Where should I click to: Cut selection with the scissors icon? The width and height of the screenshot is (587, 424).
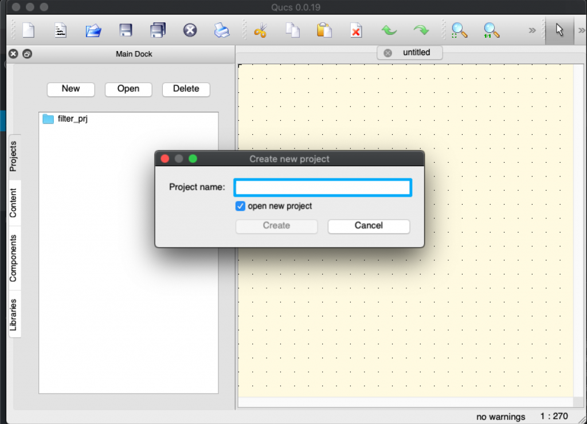point(261,30)
